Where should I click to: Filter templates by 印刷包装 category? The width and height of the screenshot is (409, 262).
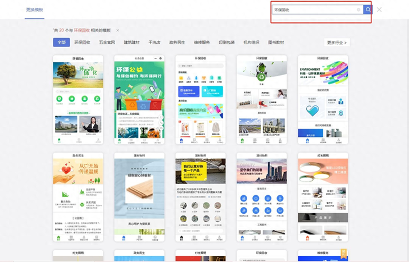pyautogui.click(x=226, y=42)
